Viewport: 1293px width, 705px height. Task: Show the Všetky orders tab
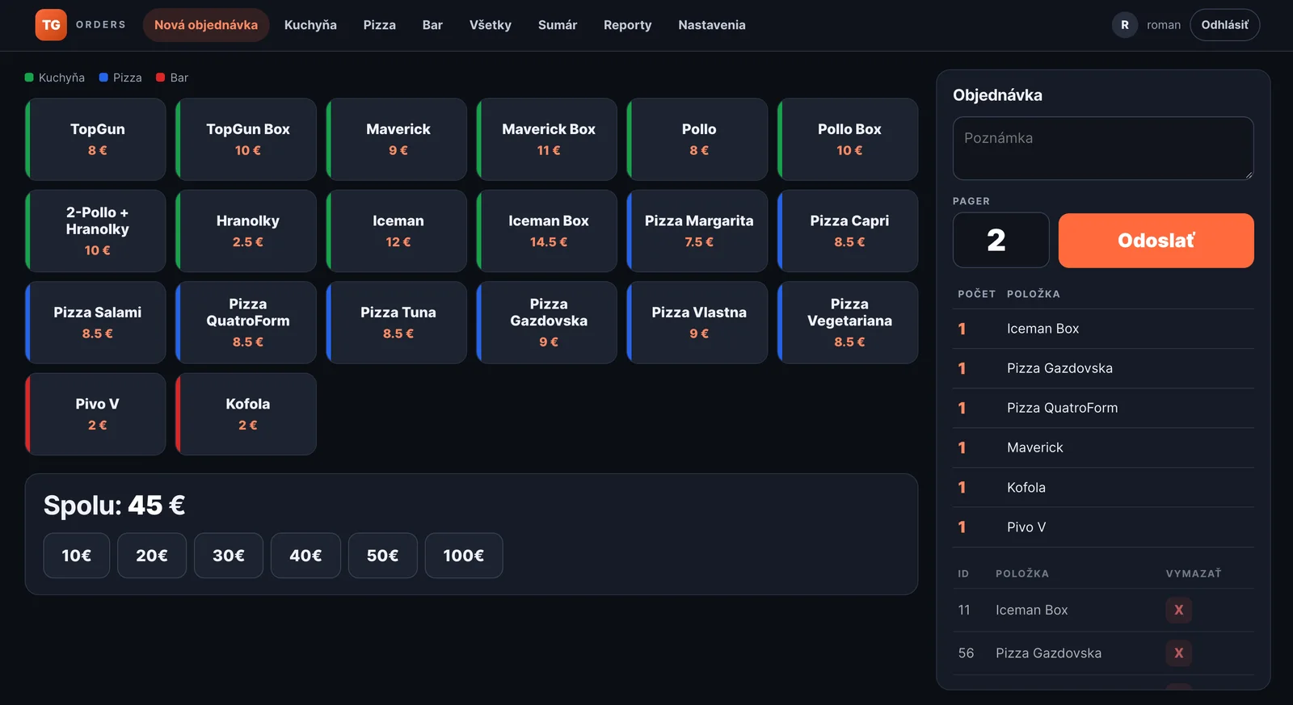pyautogui.click(x=491, y=25)
